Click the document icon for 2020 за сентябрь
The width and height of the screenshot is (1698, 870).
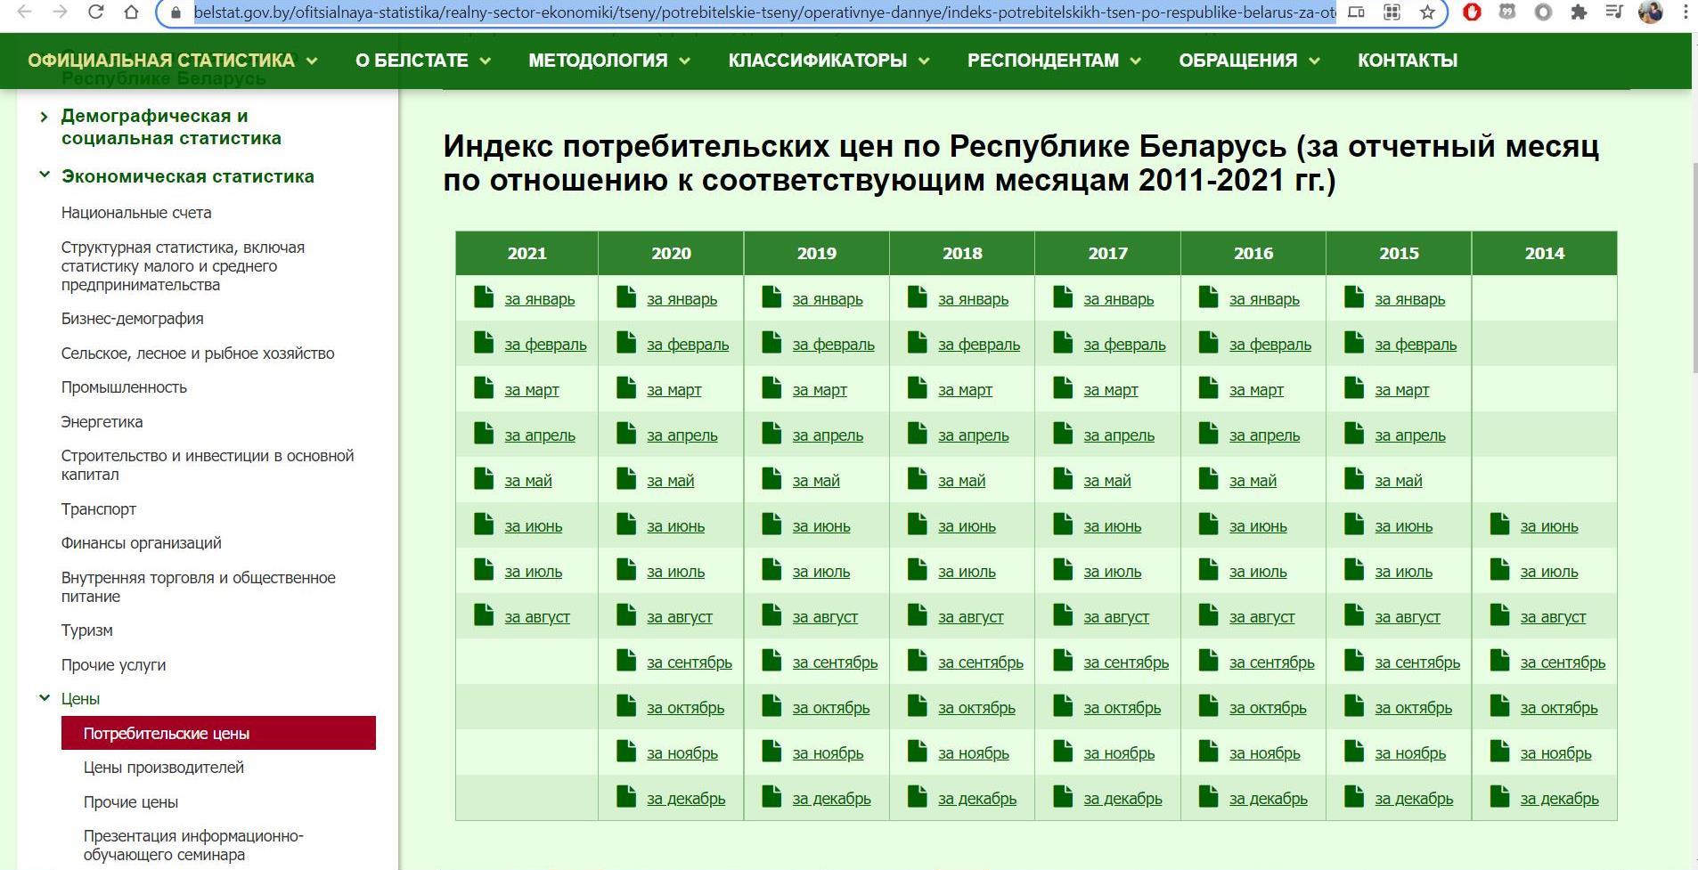tap(626, 660)
